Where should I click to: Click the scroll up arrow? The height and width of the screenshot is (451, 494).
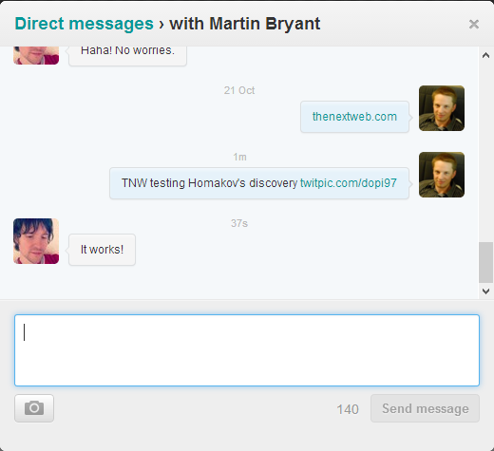click(485, 56)
